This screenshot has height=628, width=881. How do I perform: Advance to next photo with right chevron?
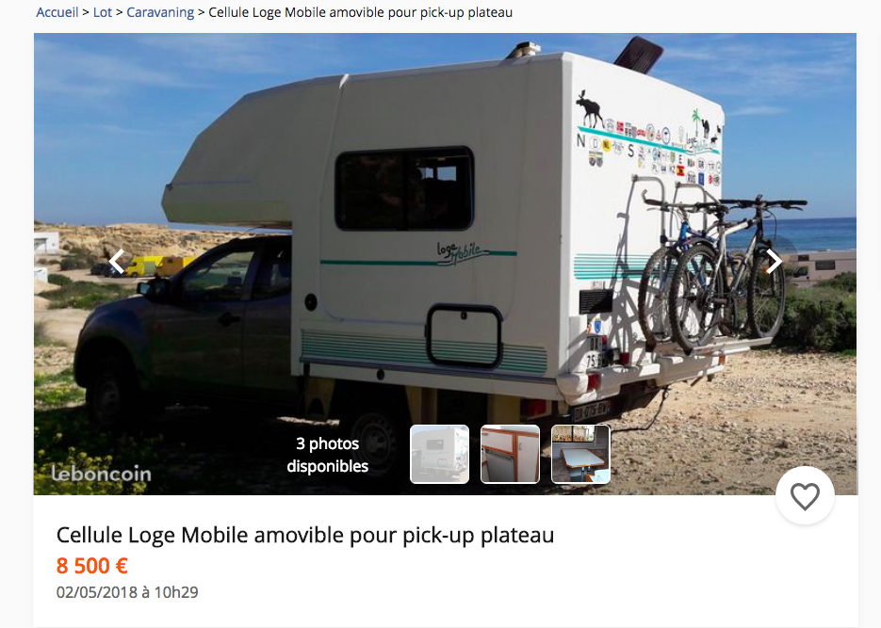(775, 261)
